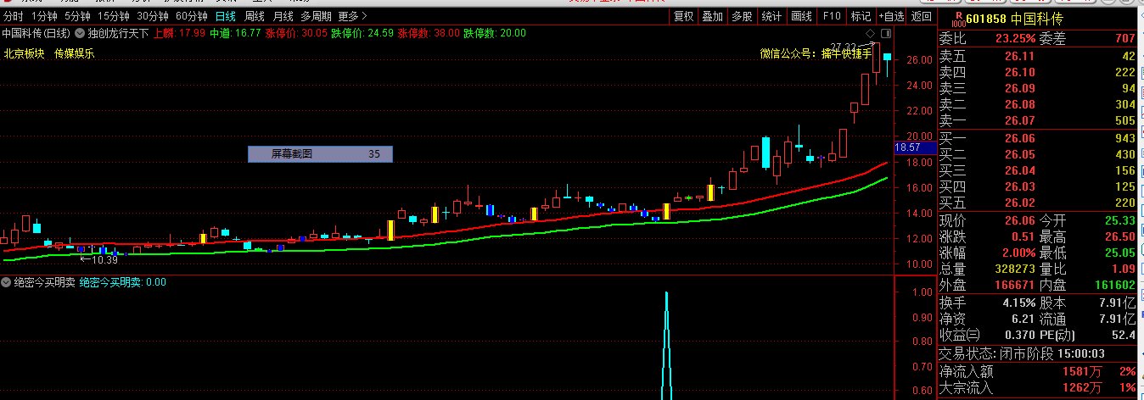
Task: Switch to 月线 monthly chart tab
Action: coord(283,16)
